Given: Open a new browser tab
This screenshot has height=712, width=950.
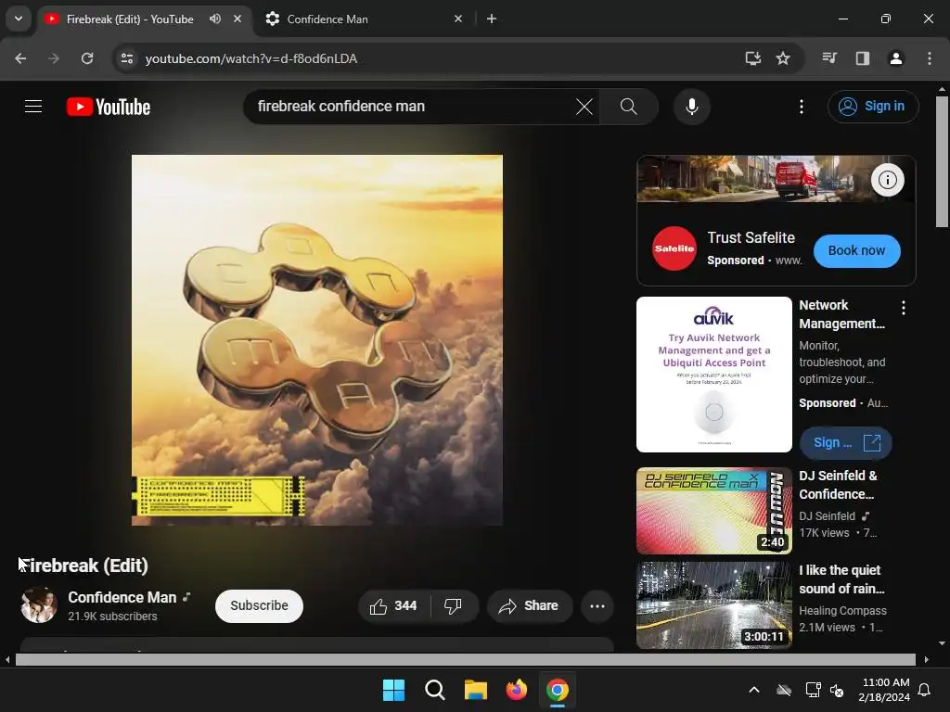Looking at the screenshot, I should (x=492, y=19).
